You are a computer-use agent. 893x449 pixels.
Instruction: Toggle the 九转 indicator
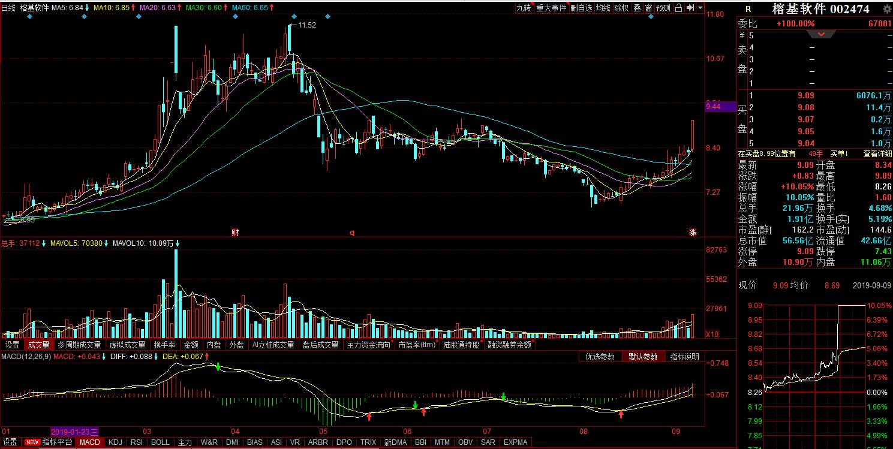pos(524,8)
